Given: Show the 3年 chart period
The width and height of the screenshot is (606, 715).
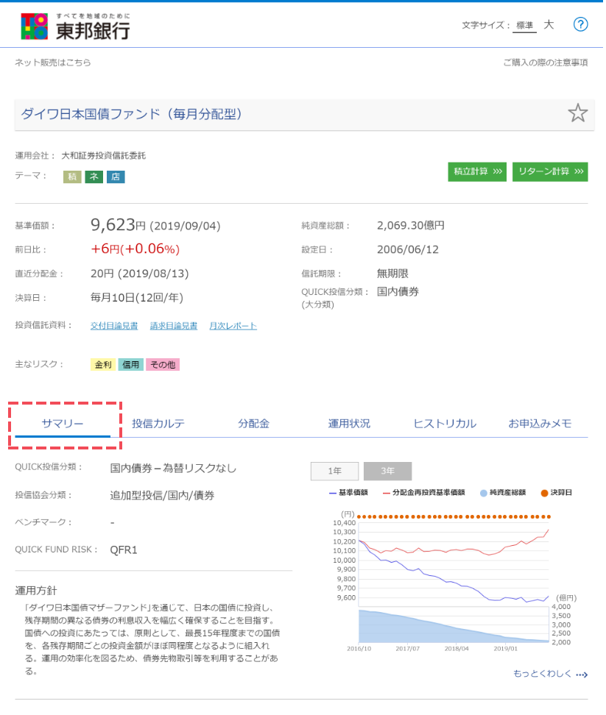Looking at the screenshot, I should point(387,471).
